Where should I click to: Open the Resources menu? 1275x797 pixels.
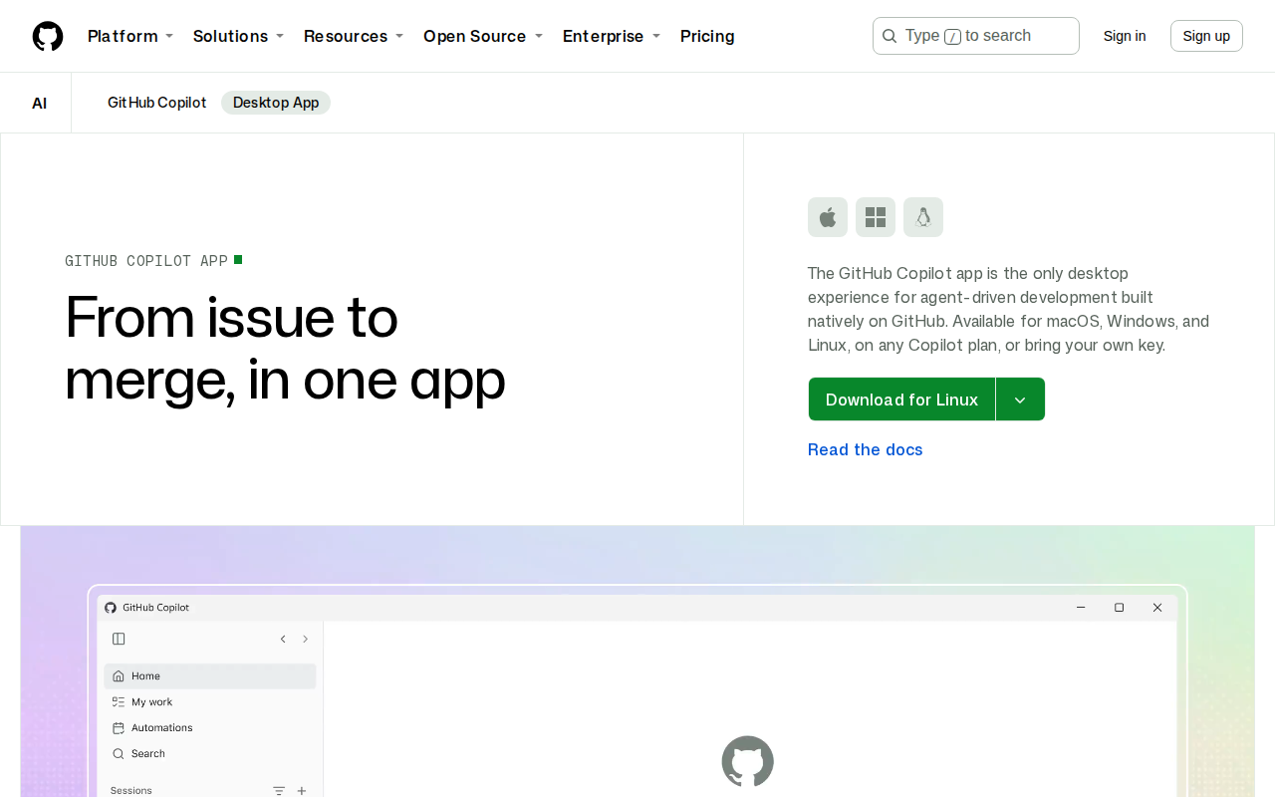click(x=354, y=36)
